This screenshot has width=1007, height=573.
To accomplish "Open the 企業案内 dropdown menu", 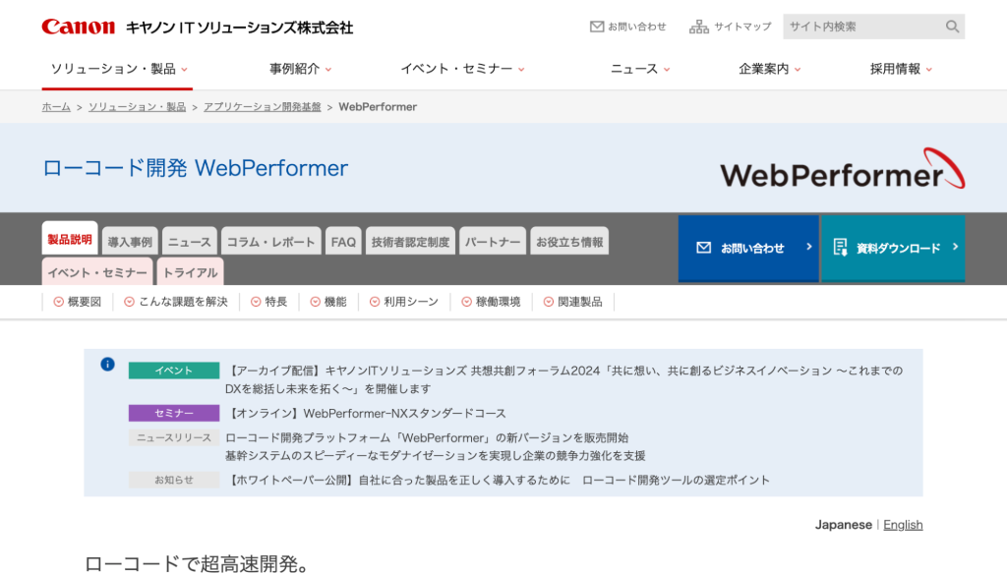I will click(x=769, y=69).
